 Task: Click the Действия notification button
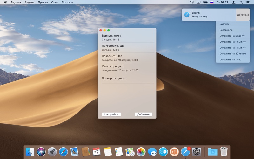click(x=243, y=15)
